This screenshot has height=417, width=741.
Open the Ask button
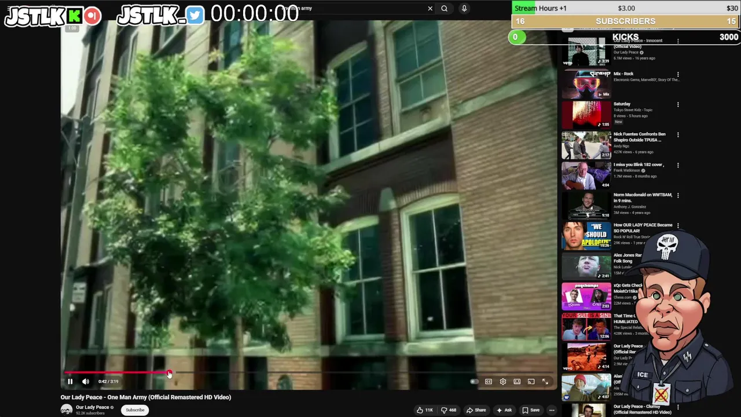click(504, 410)
